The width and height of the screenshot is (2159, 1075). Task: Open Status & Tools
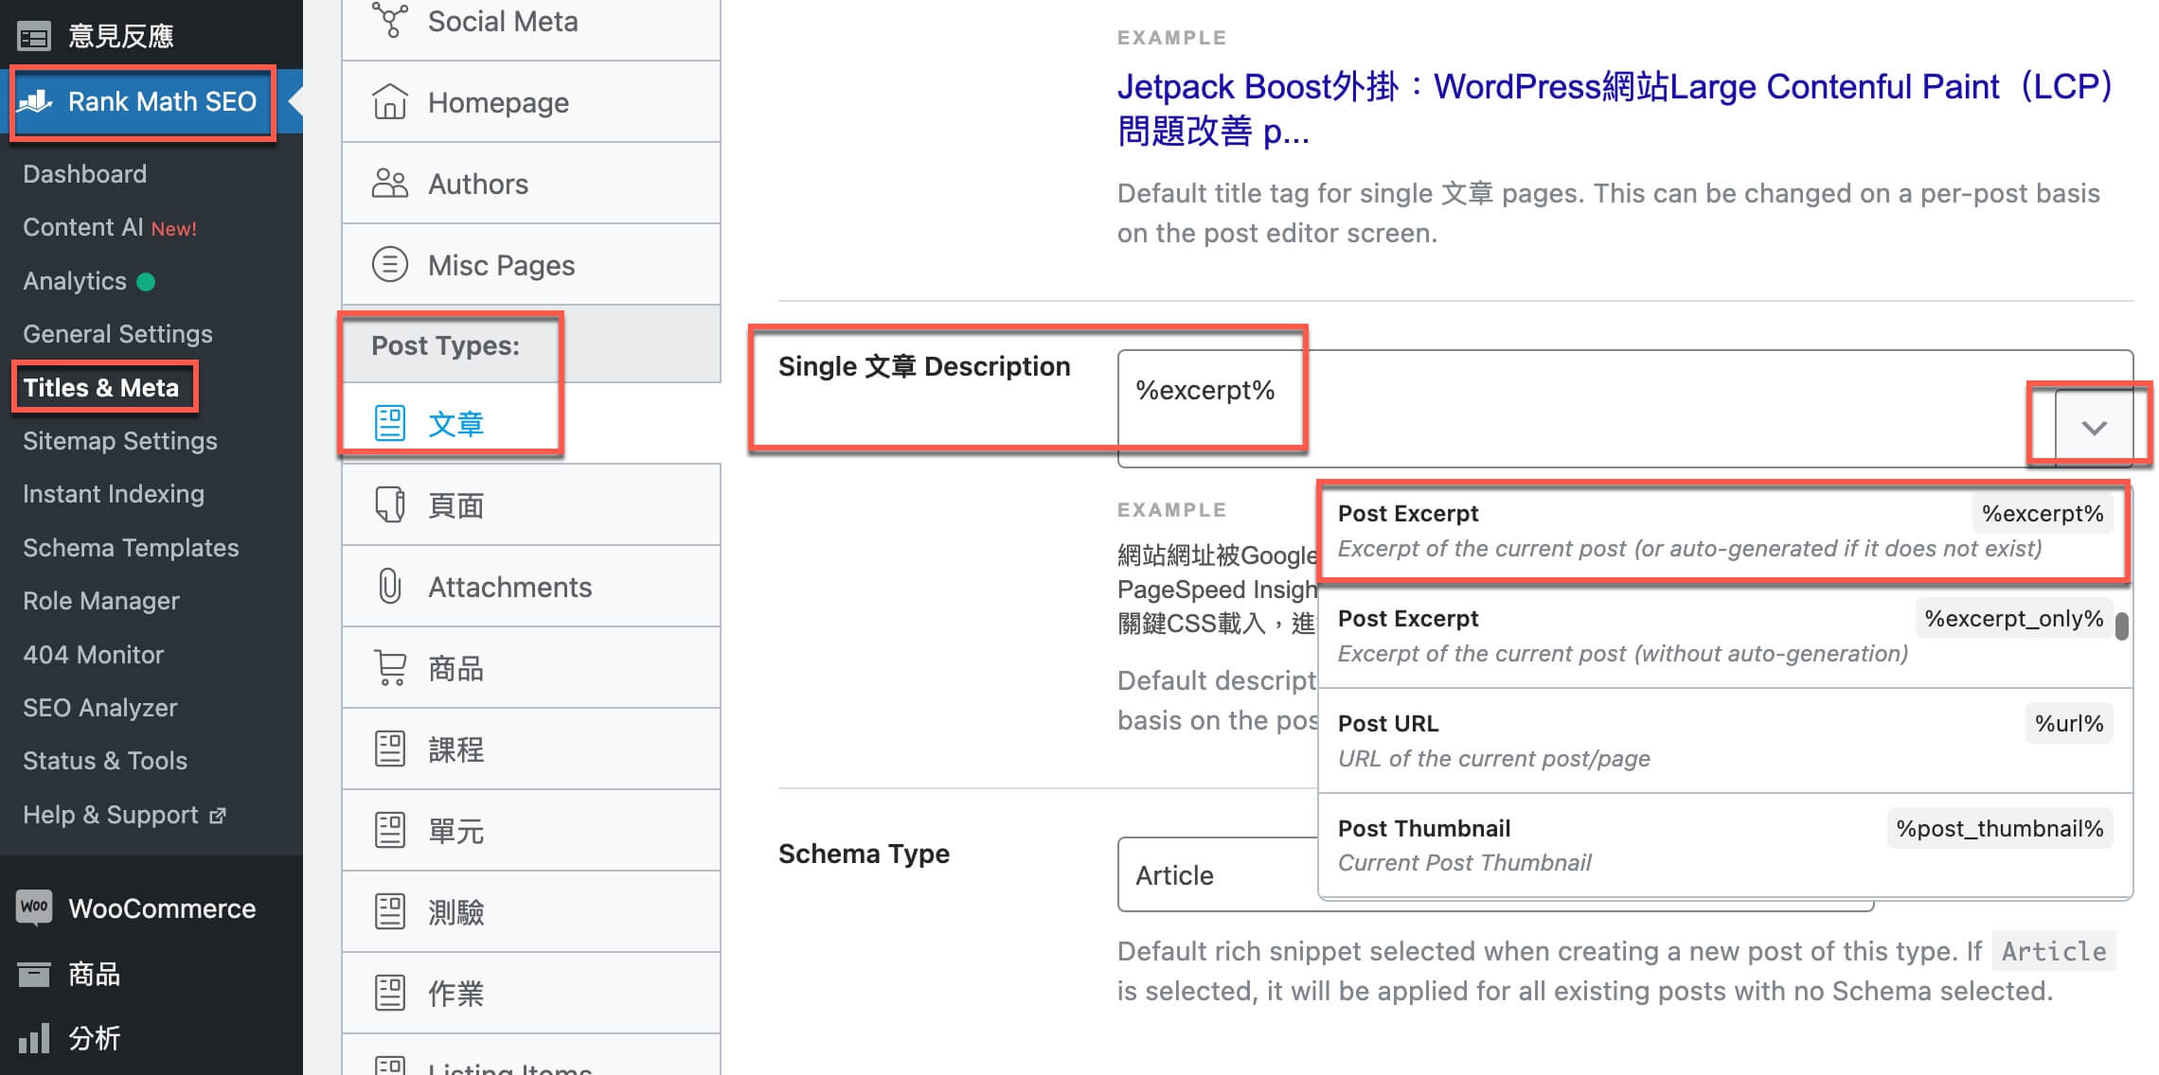click(105, 761)
